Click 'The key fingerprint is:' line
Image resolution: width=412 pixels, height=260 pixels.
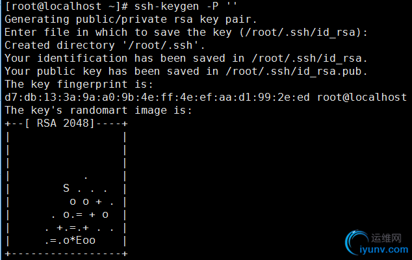[x=79, y=84]
